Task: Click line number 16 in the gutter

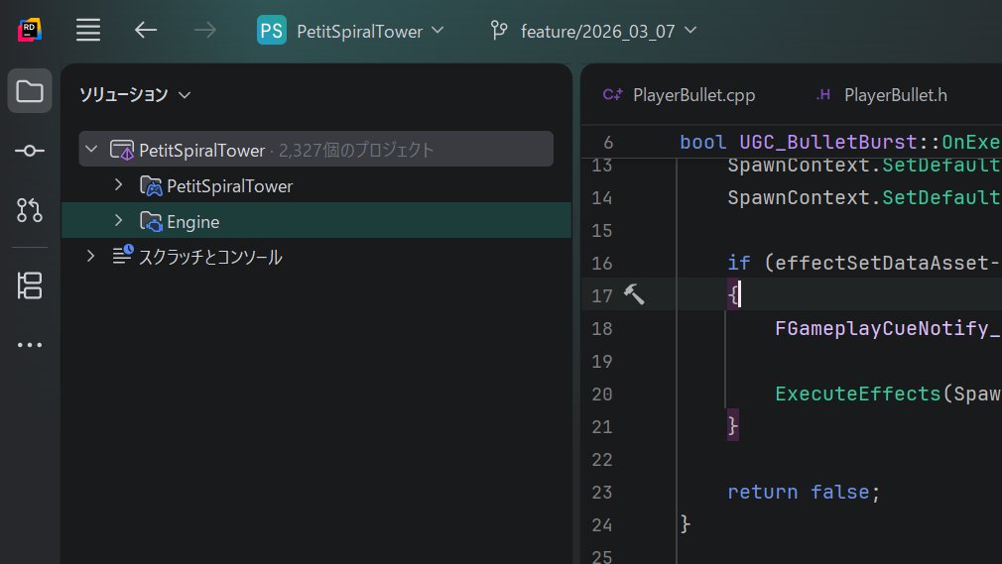Action: tap(601, 263)
